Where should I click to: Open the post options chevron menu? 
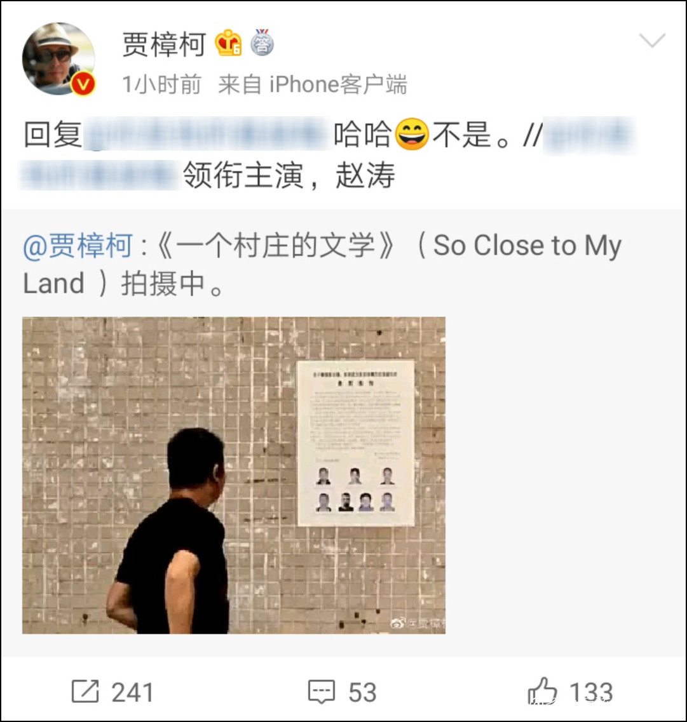click(652, 41)
